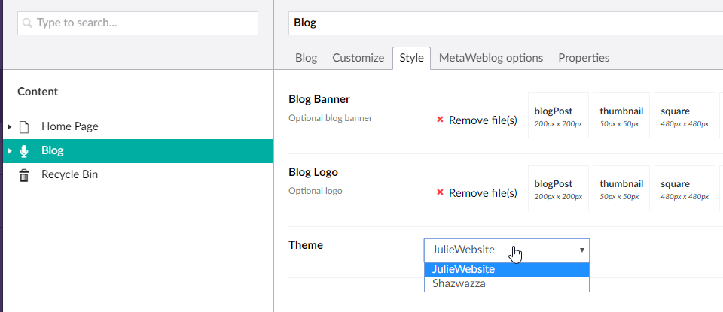The width and height of the screenshot is (723, 312).
Task: Click the Blog microphone icon
Action: point(24,151)
